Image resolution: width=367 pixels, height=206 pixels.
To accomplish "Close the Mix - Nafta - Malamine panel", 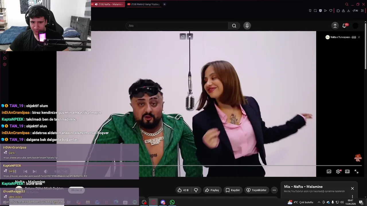I will (x=352, y=188).
